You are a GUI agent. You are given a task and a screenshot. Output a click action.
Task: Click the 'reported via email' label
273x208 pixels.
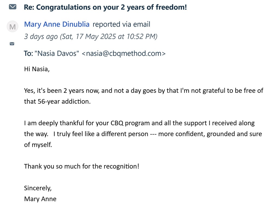click(x=121, y=24)
